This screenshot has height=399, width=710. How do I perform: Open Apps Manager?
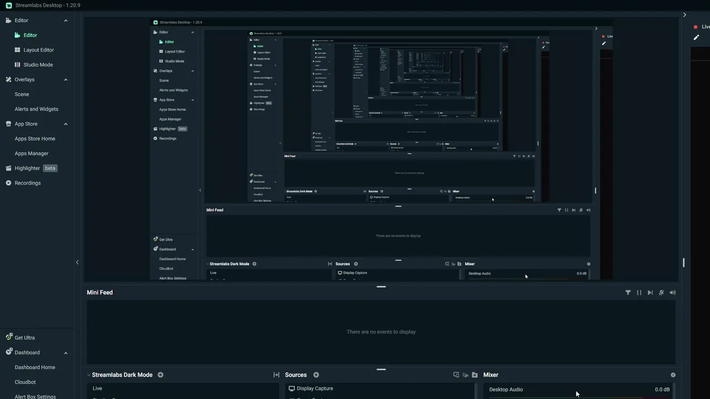click(32, 154)
